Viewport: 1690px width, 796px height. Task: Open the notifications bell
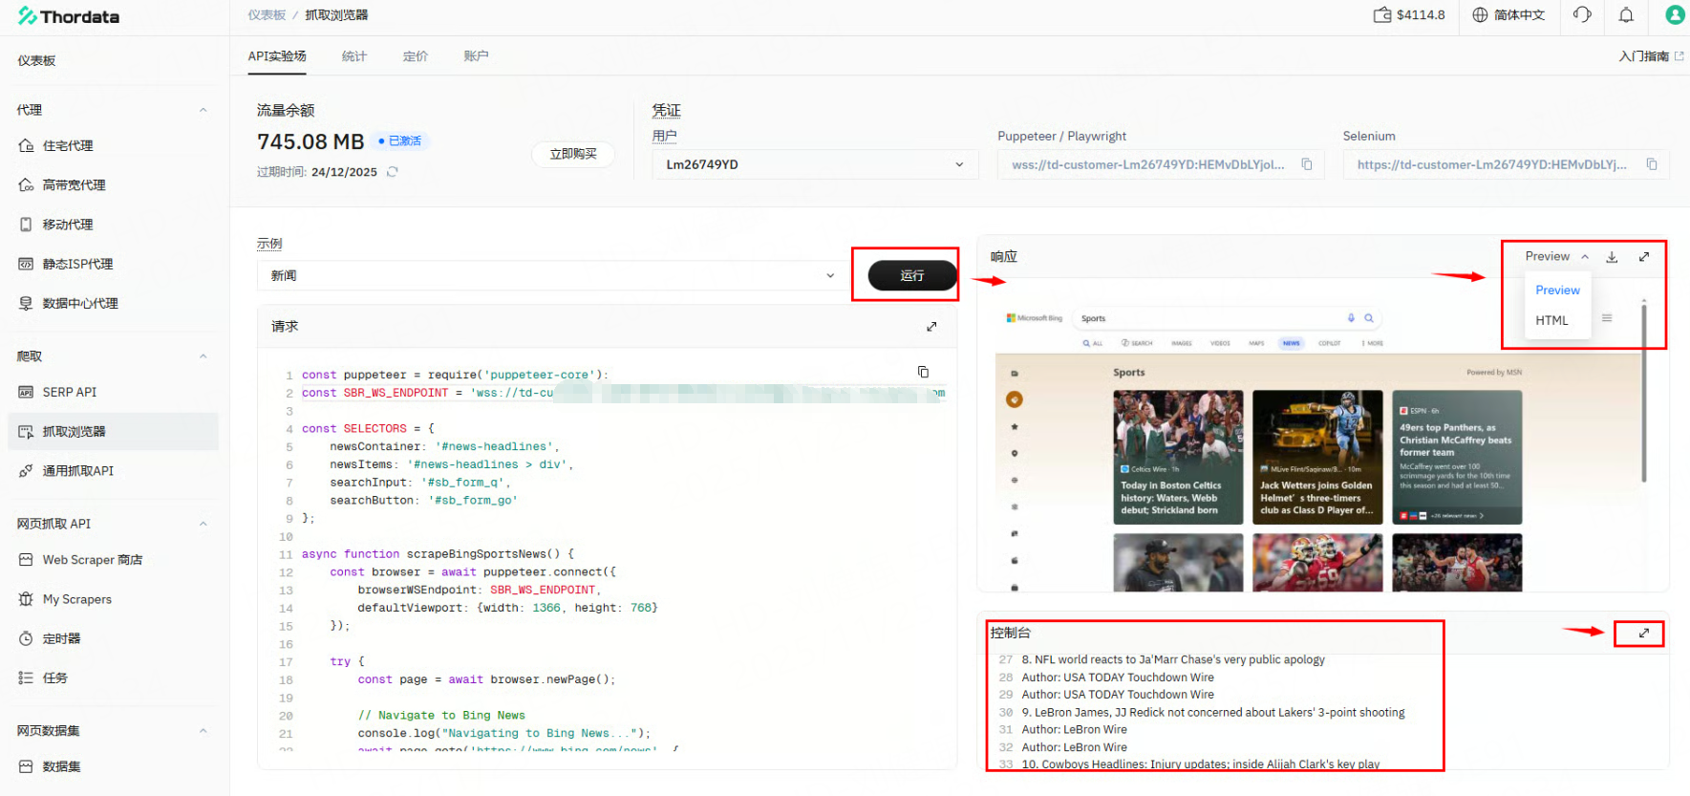1626,15
